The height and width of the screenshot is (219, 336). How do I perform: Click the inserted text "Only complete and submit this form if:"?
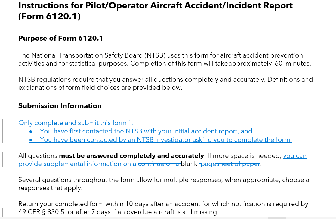click(76, 123)
